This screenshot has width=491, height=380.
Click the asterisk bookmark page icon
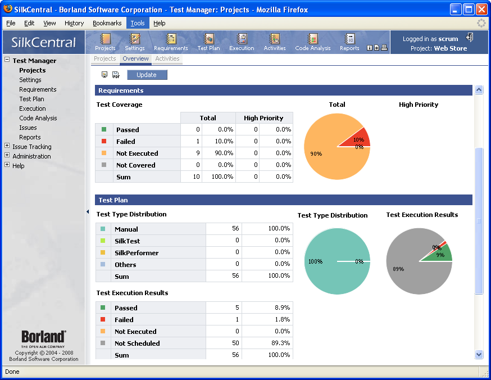point(377,48)
